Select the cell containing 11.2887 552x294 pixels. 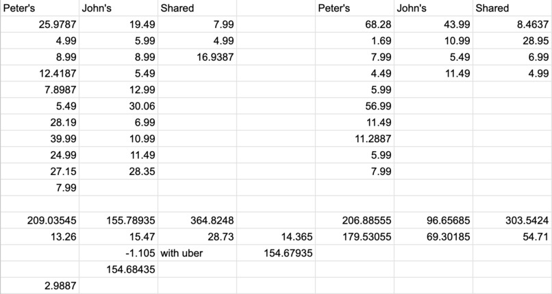point(355,139)
